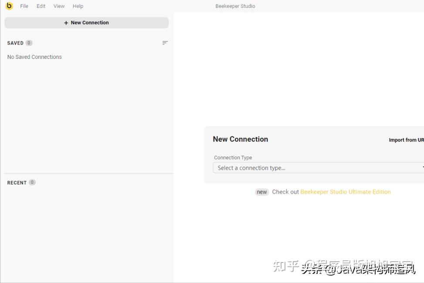Open the saved connections sort icon
Image resolution: width=424 pixels, height=283 pixels.
coord(165,43)
